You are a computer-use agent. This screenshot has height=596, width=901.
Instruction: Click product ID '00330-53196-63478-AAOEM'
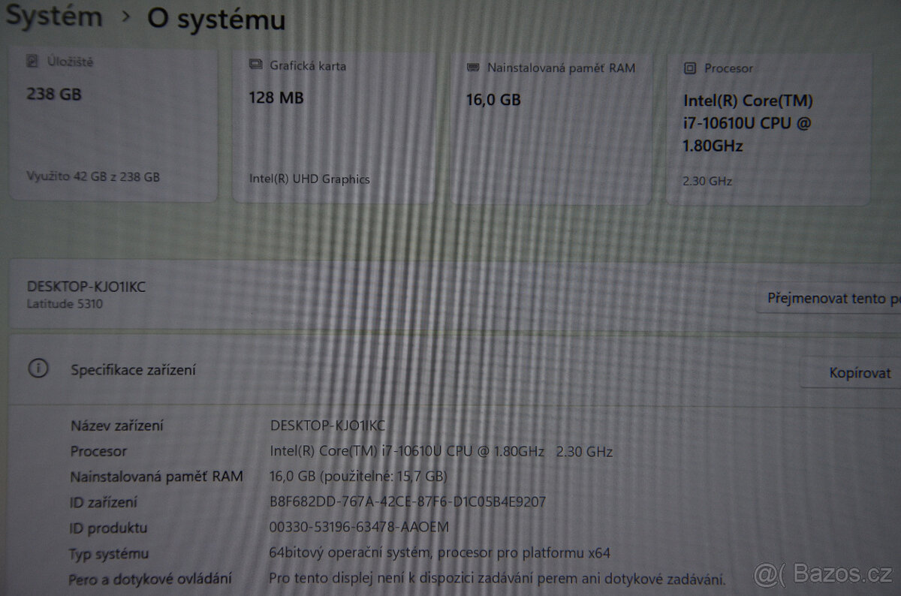coord(359,527)
